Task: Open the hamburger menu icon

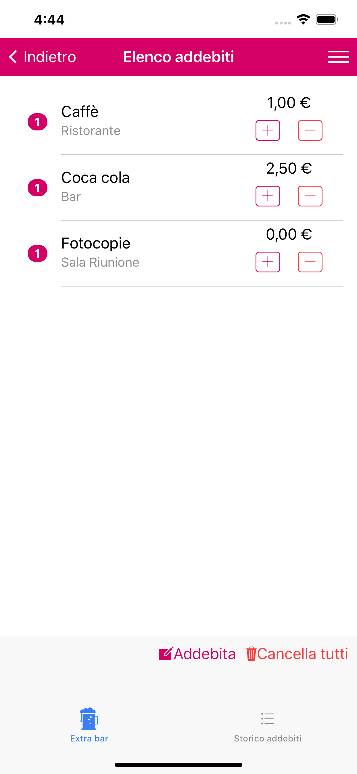Action: (x=338, y=57)
